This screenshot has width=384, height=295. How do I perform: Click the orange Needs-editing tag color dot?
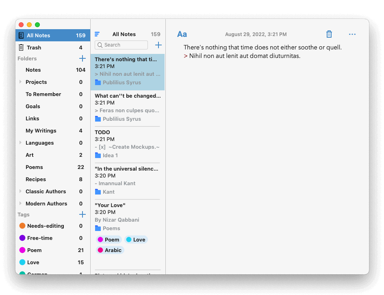(22, 226)
